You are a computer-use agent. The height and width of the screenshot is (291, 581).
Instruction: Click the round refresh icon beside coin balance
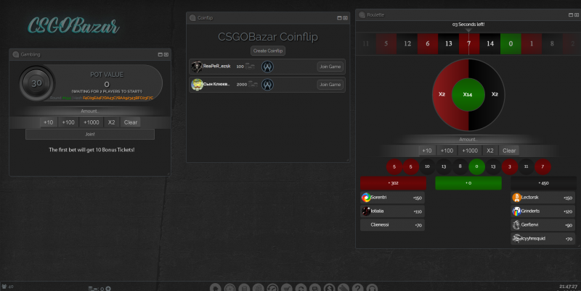click(x=108, y=289)
